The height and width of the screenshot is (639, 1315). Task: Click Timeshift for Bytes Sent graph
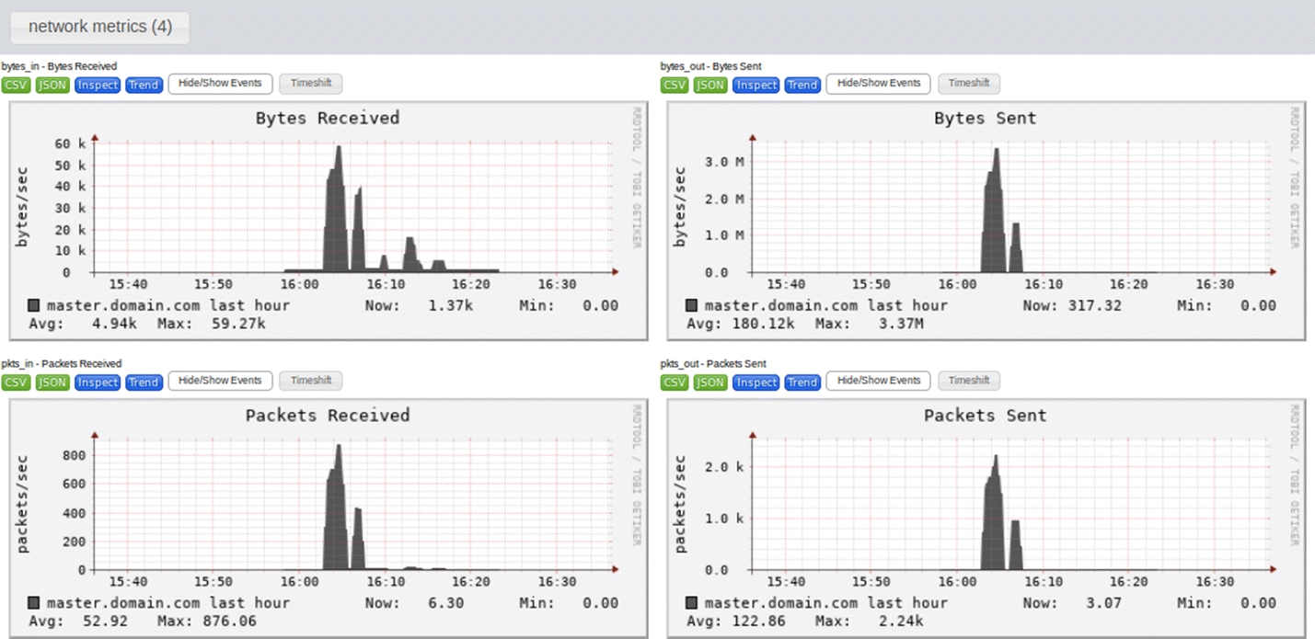969,84
